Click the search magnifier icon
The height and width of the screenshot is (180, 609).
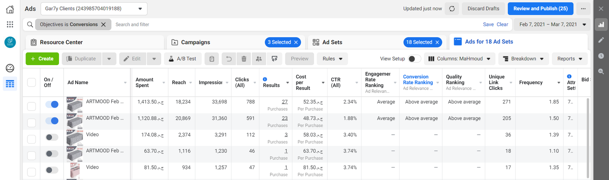(30, 24)
